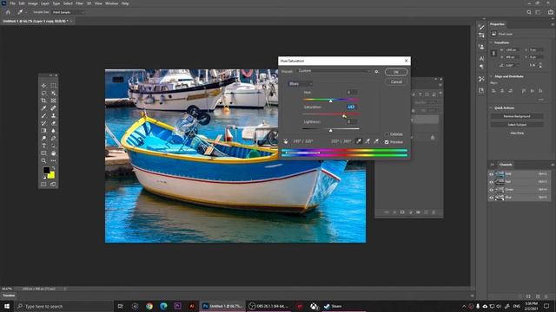Viewport: 556px width, 312px height.
Task: Select the Type tool
Action: click(x=43, y=146)
